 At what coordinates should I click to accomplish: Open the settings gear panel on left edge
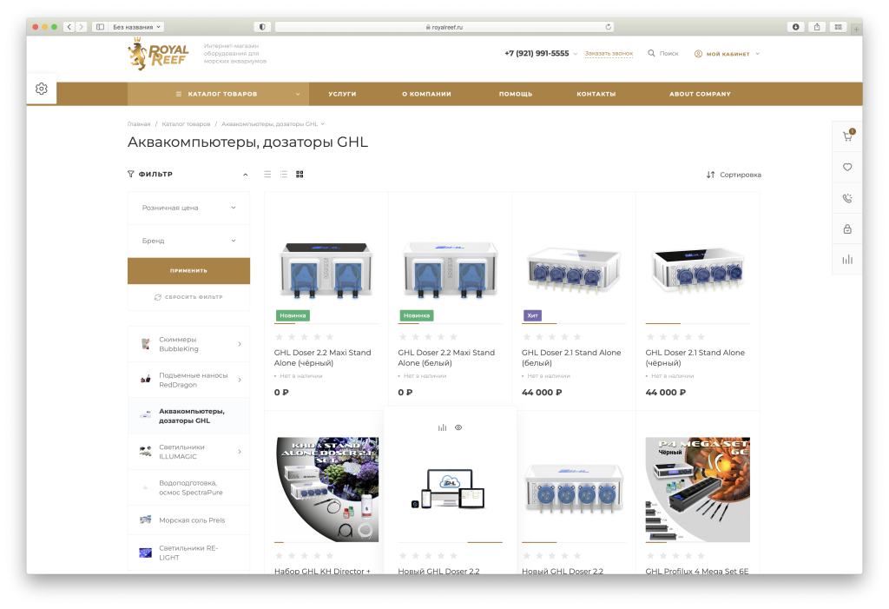42,89
